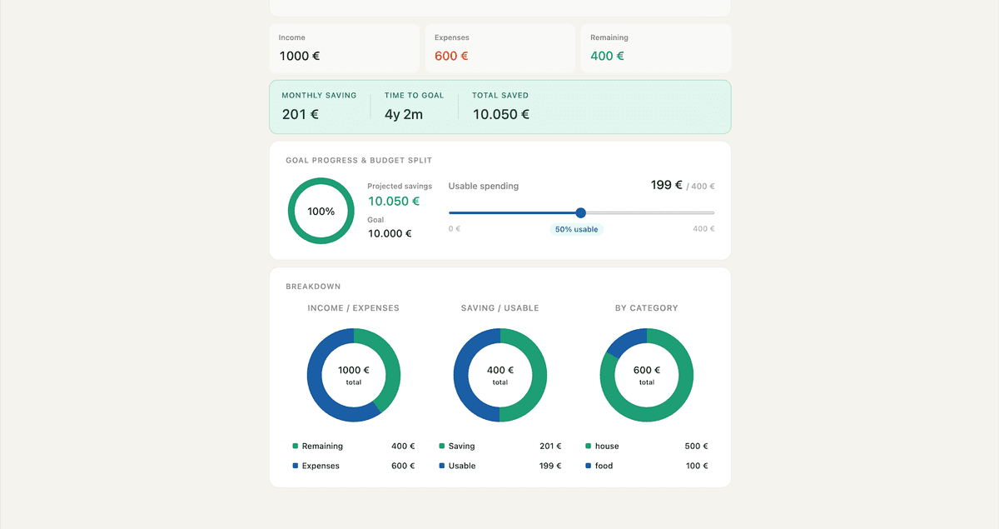Image resolution: width=999 pixels, height=529 pixels.
Task: Click the 199 € usable spending value
Action: coord(667,185)
